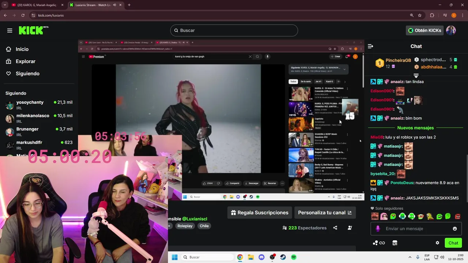Image resolution: width=468 pixels, height=263 pixels.
Task: Open the chat shop store icon
Action: pos(395,243)
